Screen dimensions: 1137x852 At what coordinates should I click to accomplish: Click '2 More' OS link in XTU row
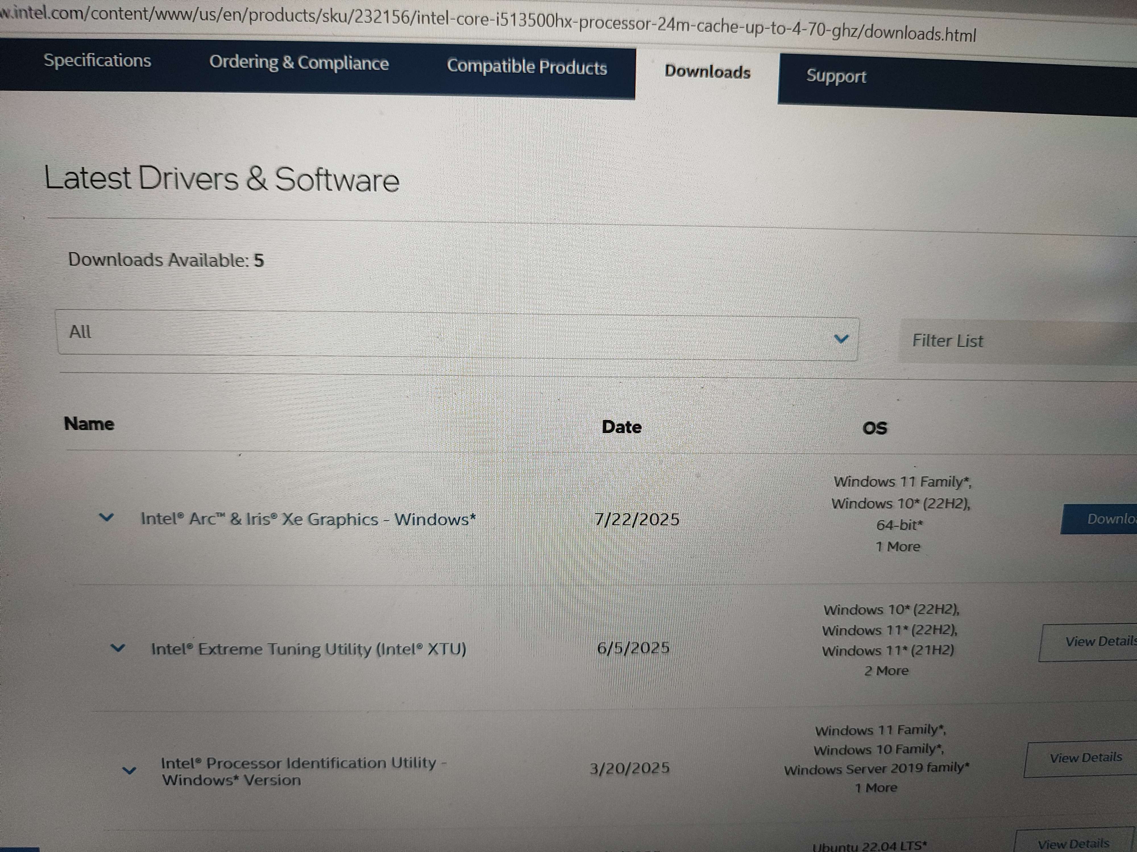(886, 671)
